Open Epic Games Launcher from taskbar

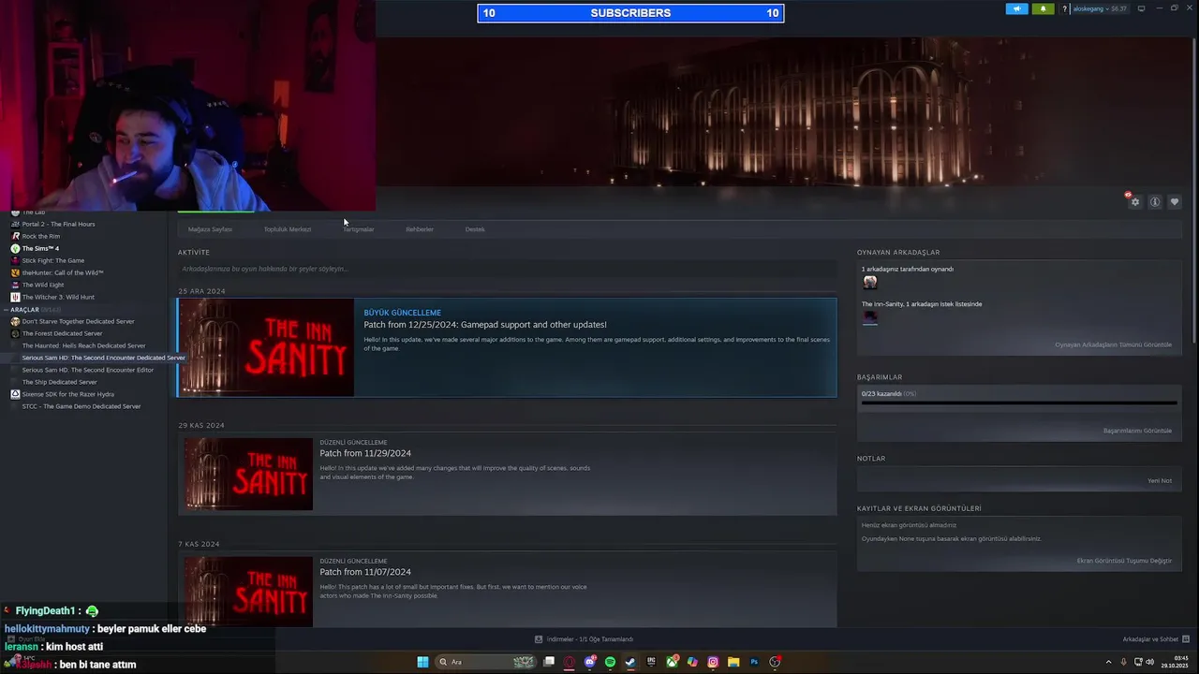click(651, 662)
